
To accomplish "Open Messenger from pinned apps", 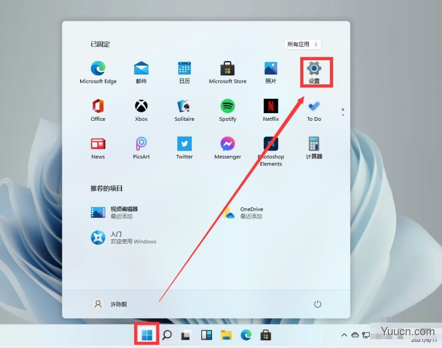I will (x=228, y=148).
